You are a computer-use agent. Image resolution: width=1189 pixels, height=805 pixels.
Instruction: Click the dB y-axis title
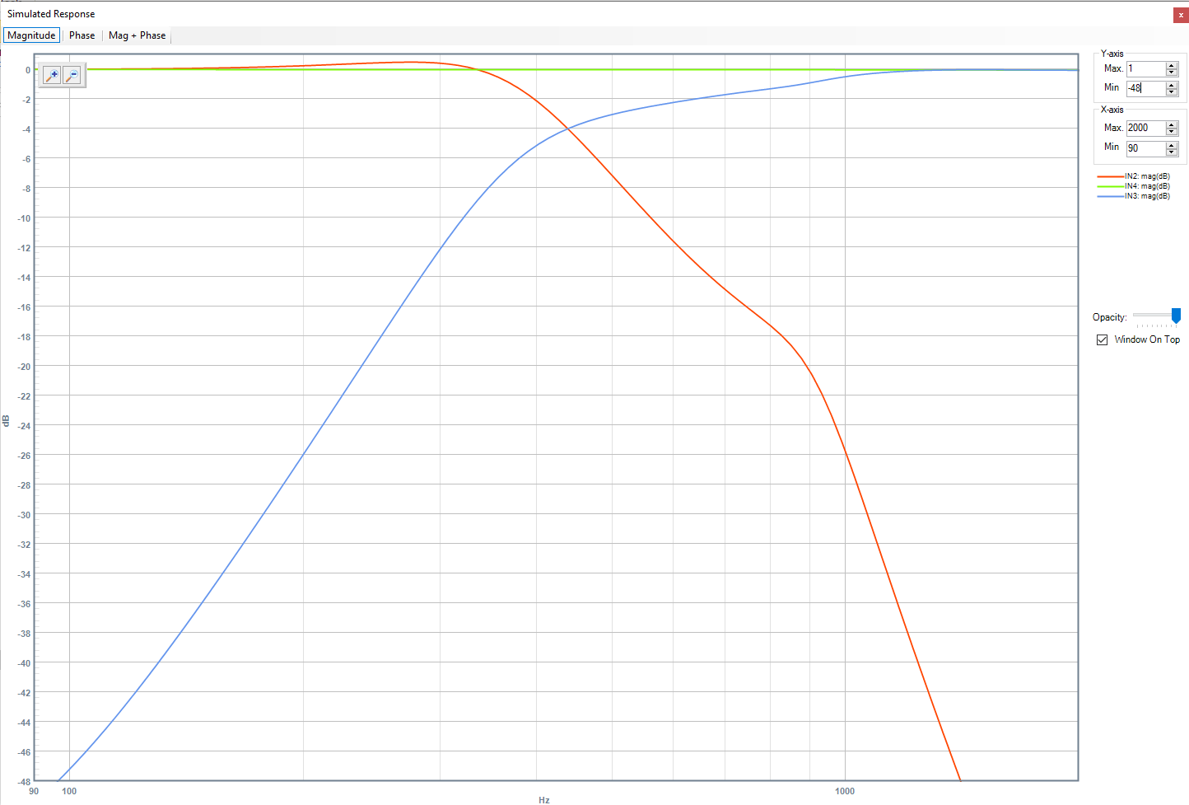coord(6,420)
